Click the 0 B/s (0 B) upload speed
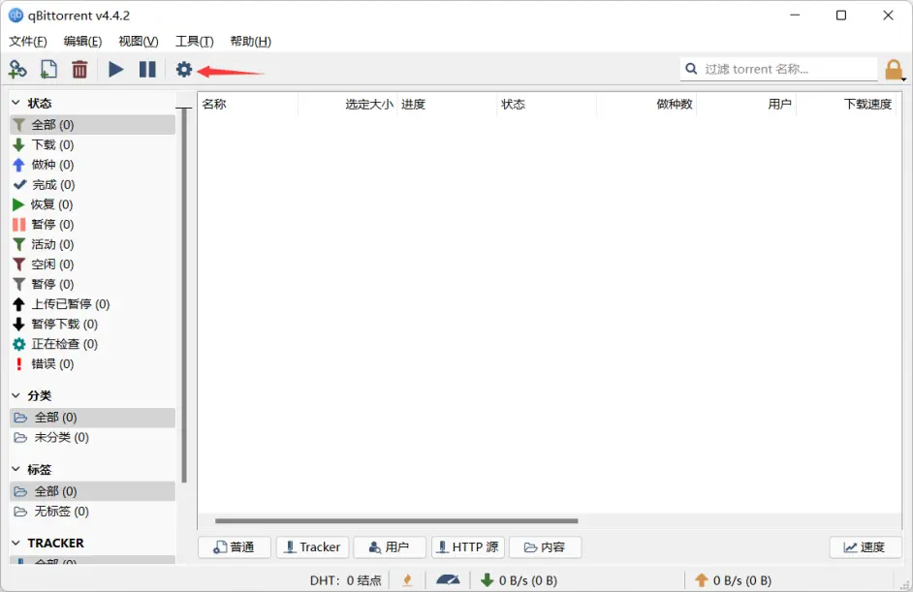This screenshot has height=592, width=913. click(742, 580)
